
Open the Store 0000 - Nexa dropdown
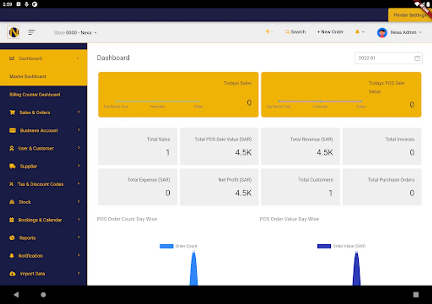click(x=75, y=33)
